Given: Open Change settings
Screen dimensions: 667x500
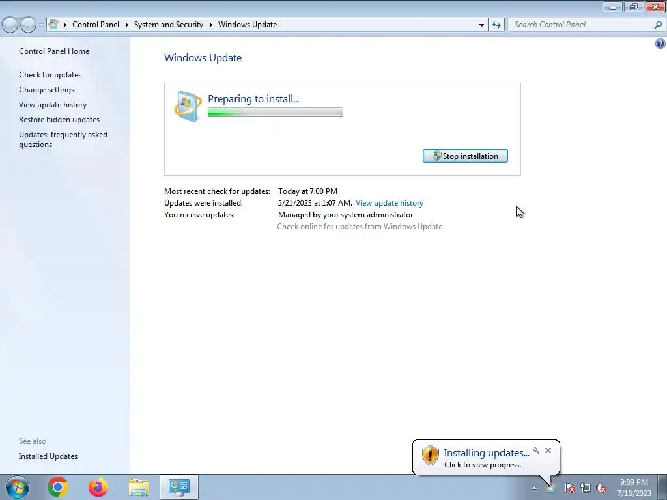Looking at the screenshot, I should (x=47, y=90).
